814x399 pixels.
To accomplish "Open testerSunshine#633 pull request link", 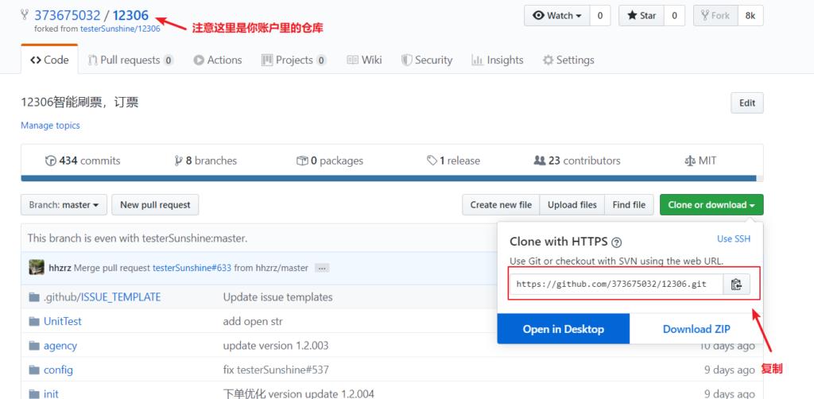I will click(x=192, y=268).
